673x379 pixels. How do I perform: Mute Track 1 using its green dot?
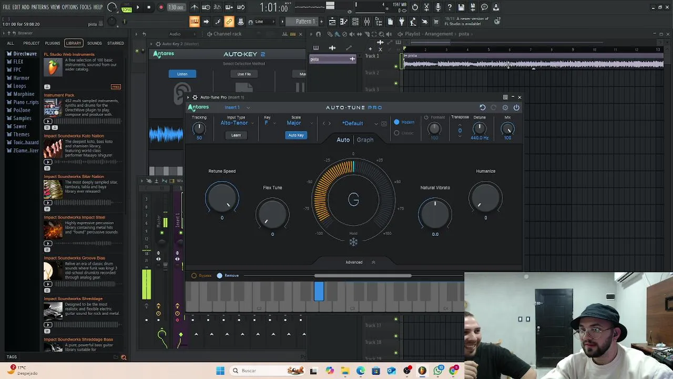click(x=396, y=66)
